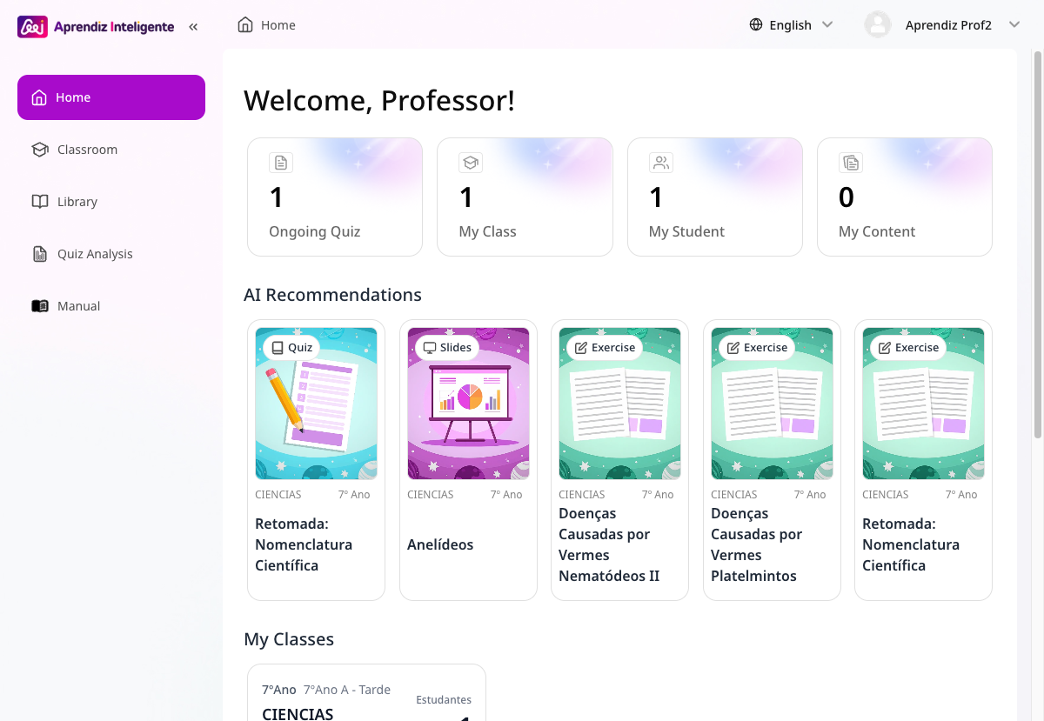Click the stacked pages icon on the My Content card
Viewport: 1044px width, 721px height.
pyautogui.click(x=850, y=163)
